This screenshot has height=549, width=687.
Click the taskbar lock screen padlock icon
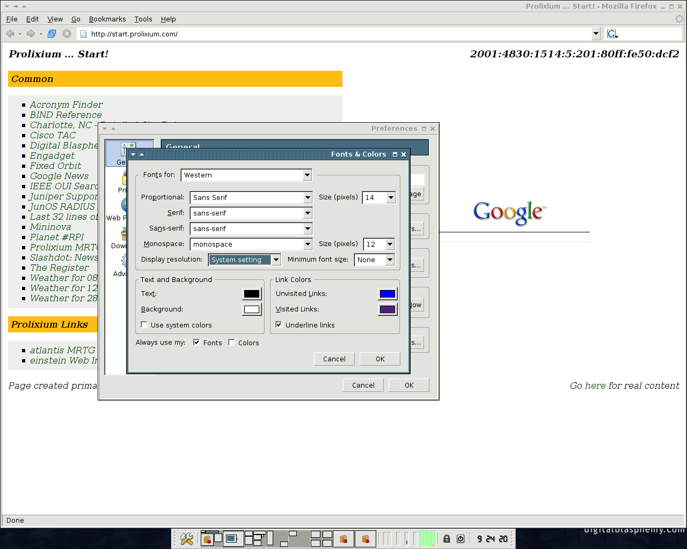point(447,539)
